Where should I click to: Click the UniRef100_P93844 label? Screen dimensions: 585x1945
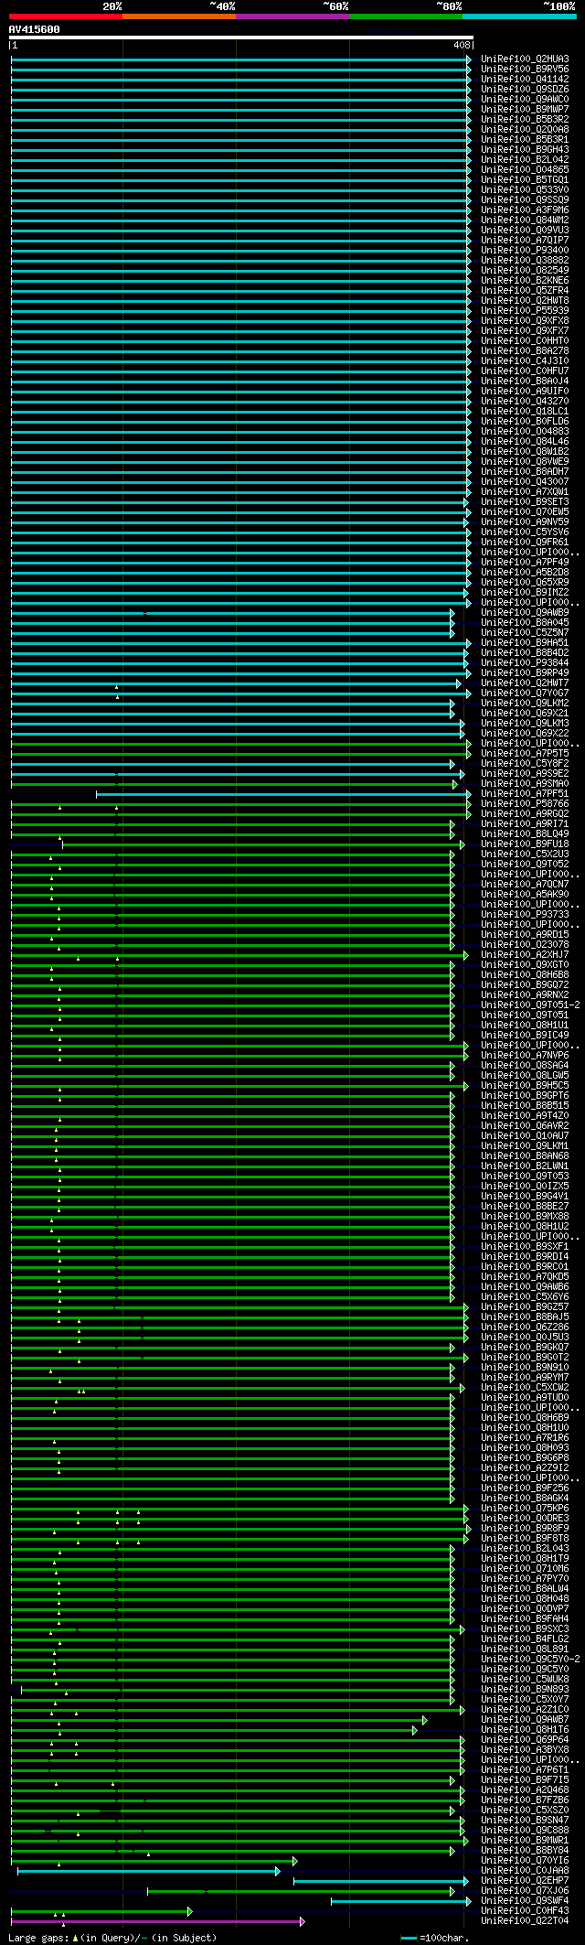click(525, 663)
